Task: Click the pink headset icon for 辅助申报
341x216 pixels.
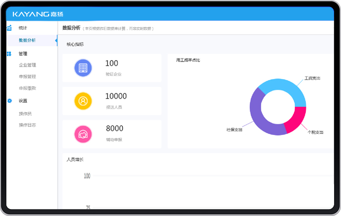Action: [83, 134]
